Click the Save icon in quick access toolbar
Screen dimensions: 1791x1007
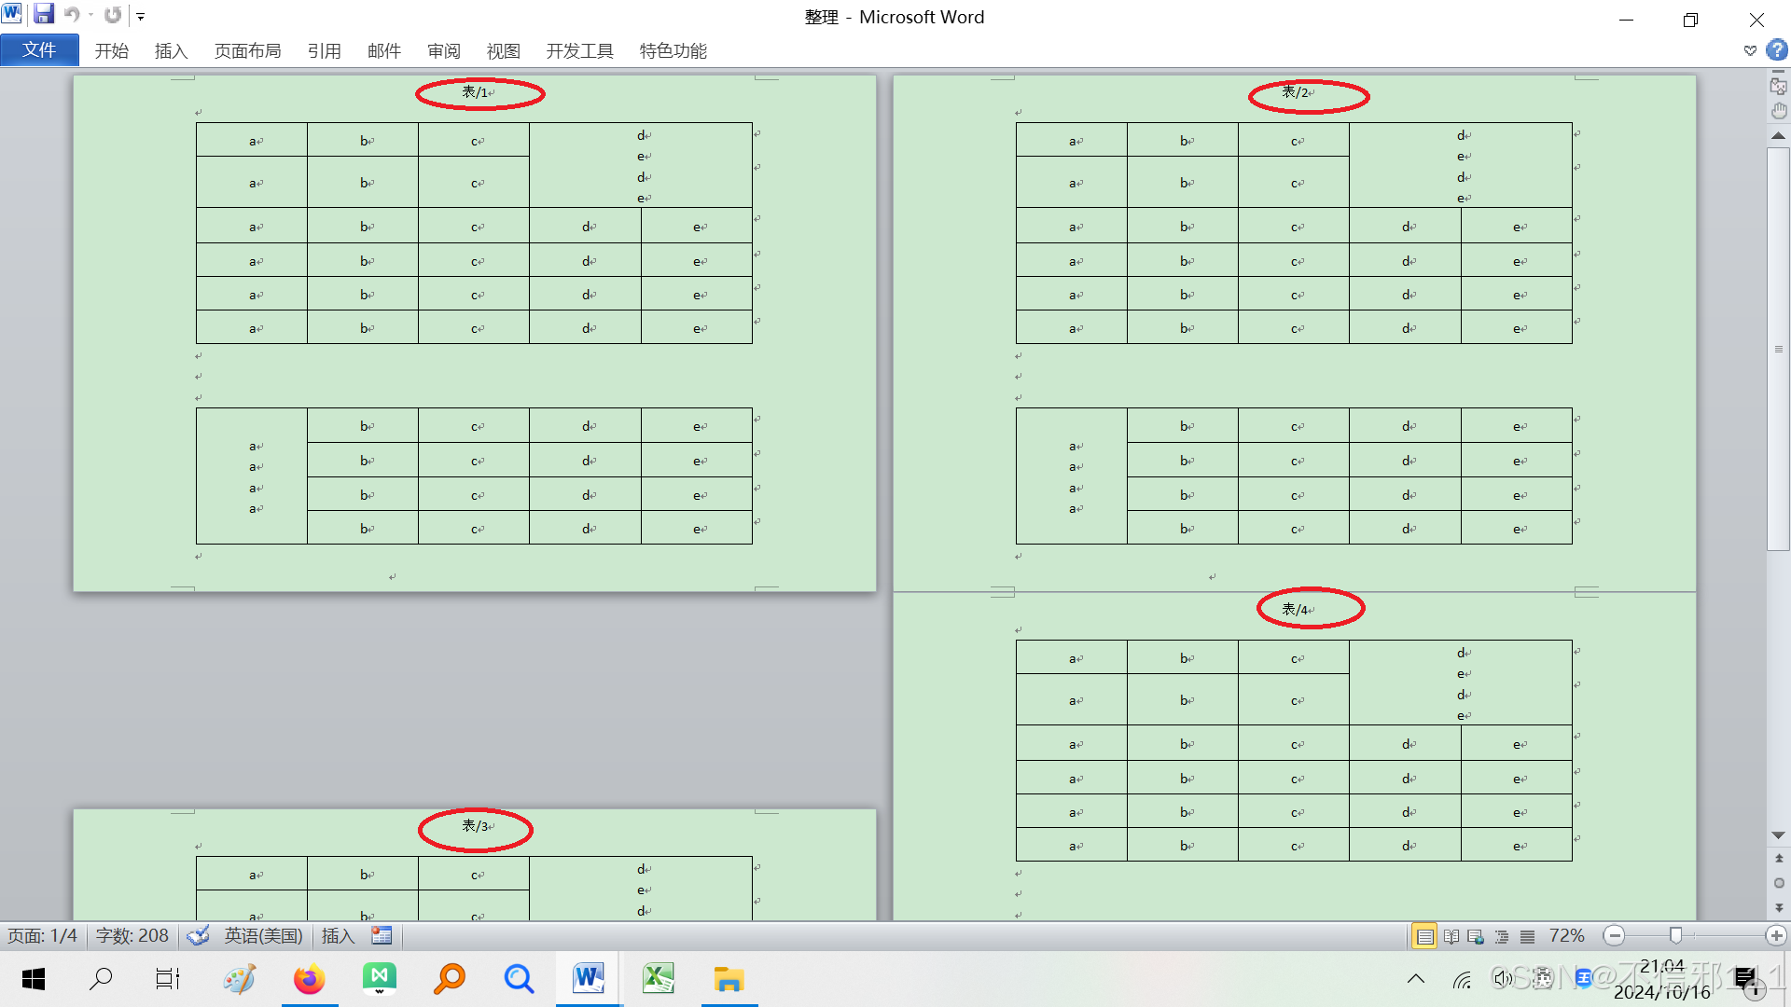[x=43, y=15]
